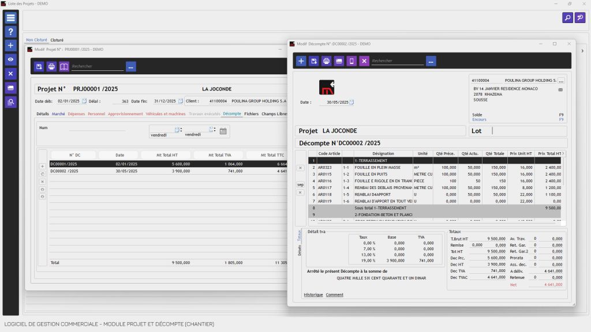Save the Décompte using the floppy disk icon
Viewport: 591px width, 332px height.
[313, 61]
